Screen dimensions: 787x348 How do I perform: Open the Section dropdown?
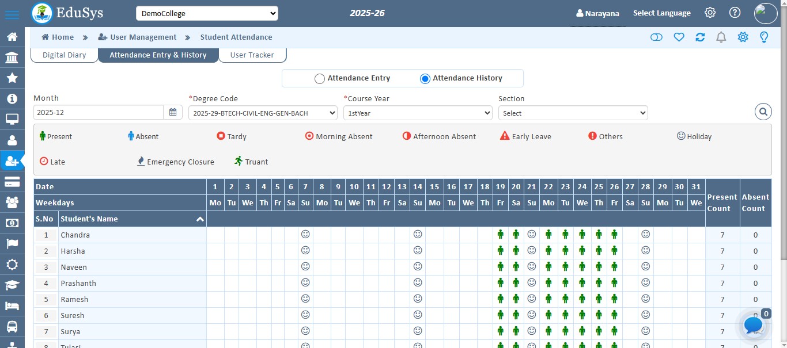573,113
